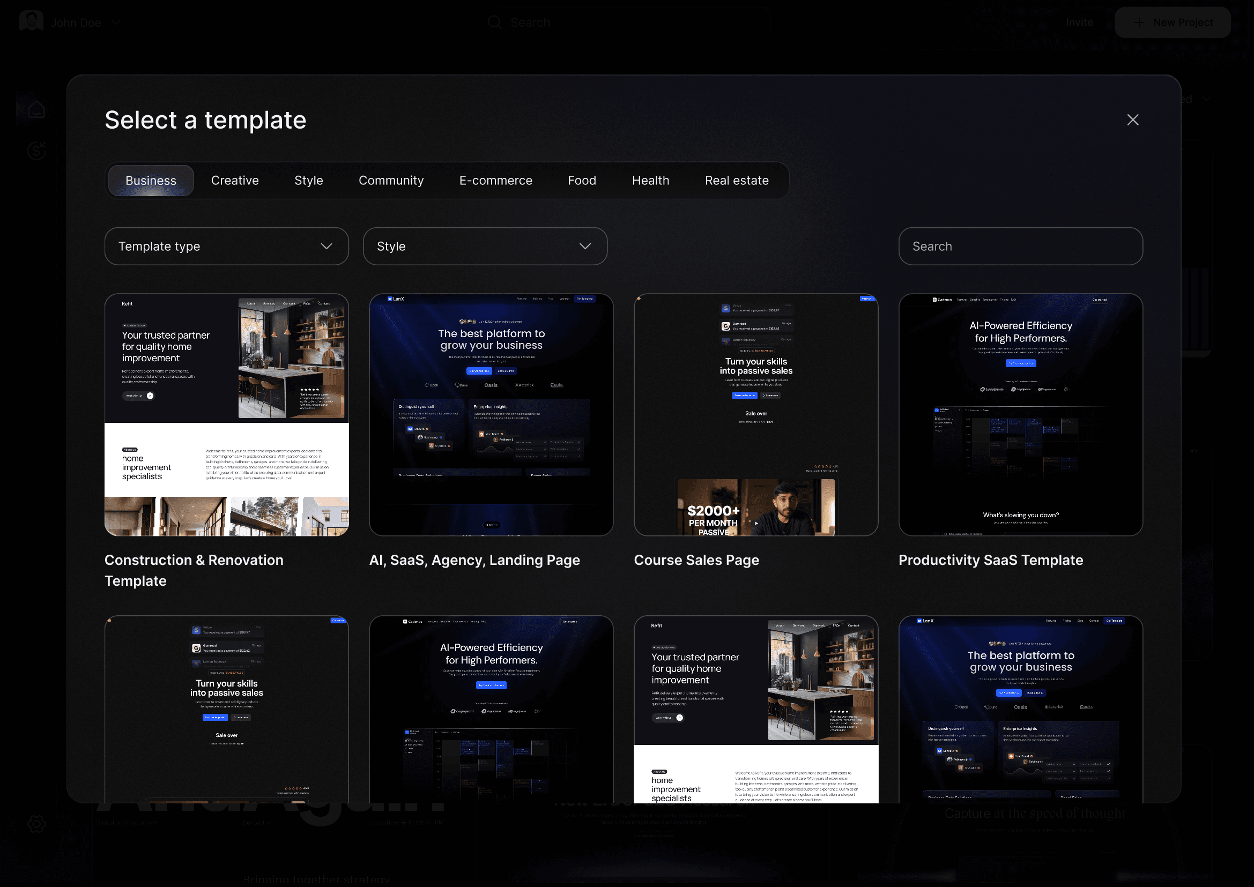Choose the AI, SaaS, Agency, Landing Page thumbnail
The width and height of the screenshot is (1254, 887).
coord(491,414)
